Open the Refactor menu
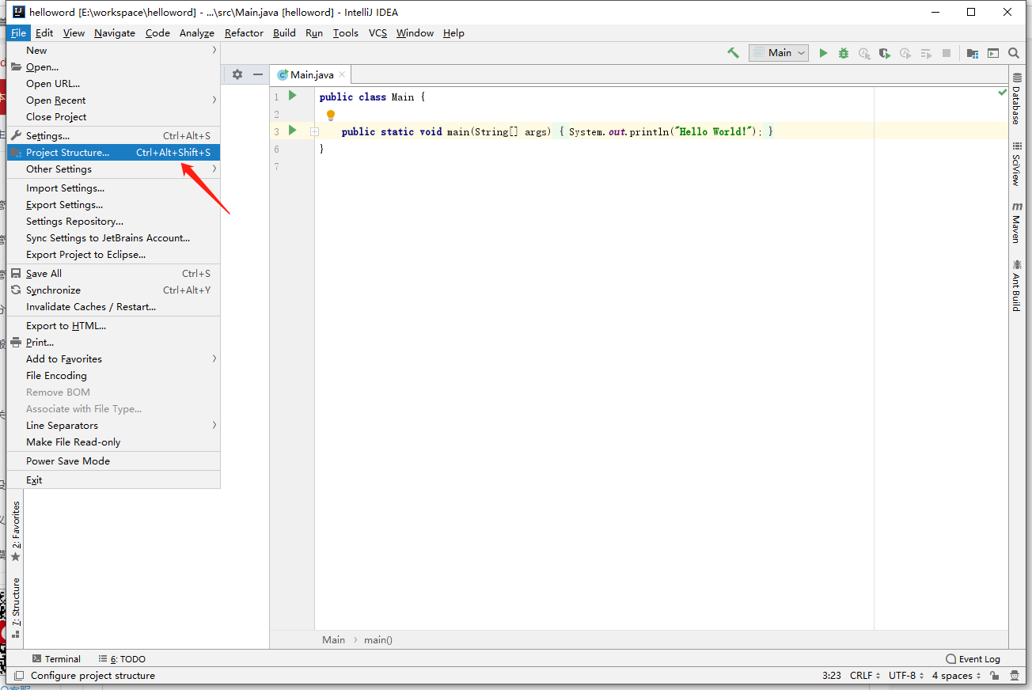 [244, 32]
